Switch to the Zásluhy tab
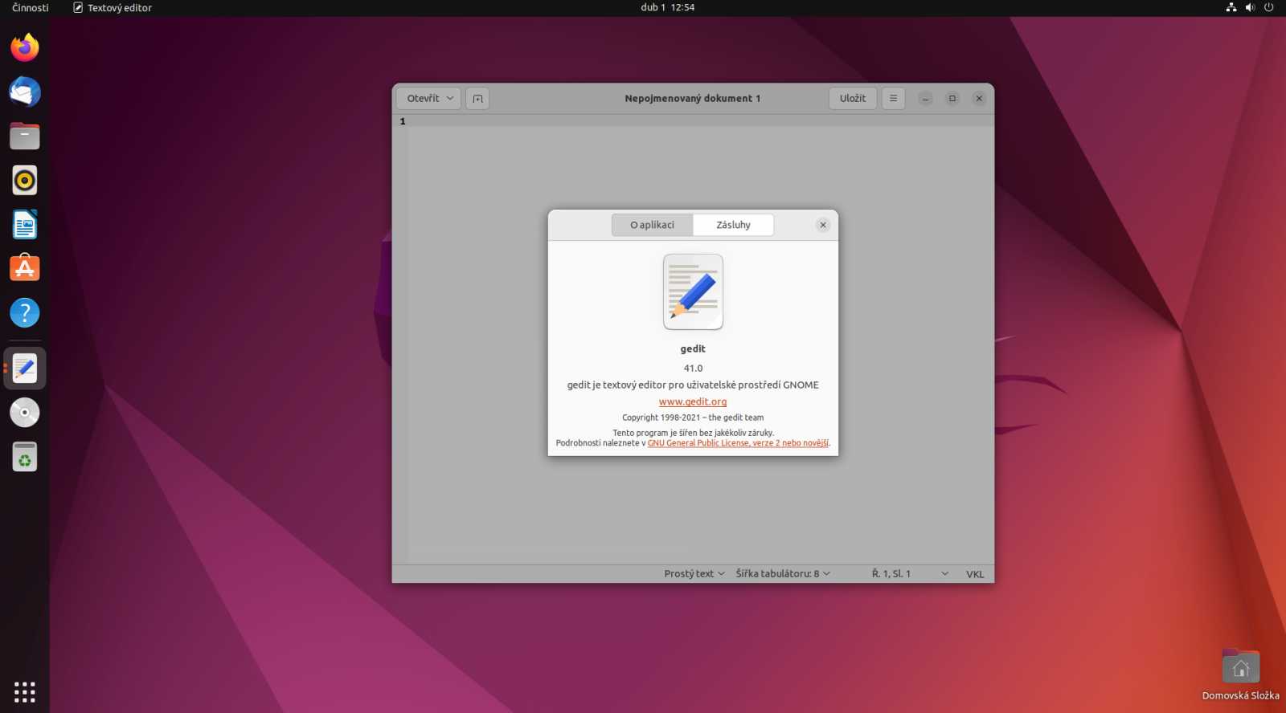 coord(733,225)
